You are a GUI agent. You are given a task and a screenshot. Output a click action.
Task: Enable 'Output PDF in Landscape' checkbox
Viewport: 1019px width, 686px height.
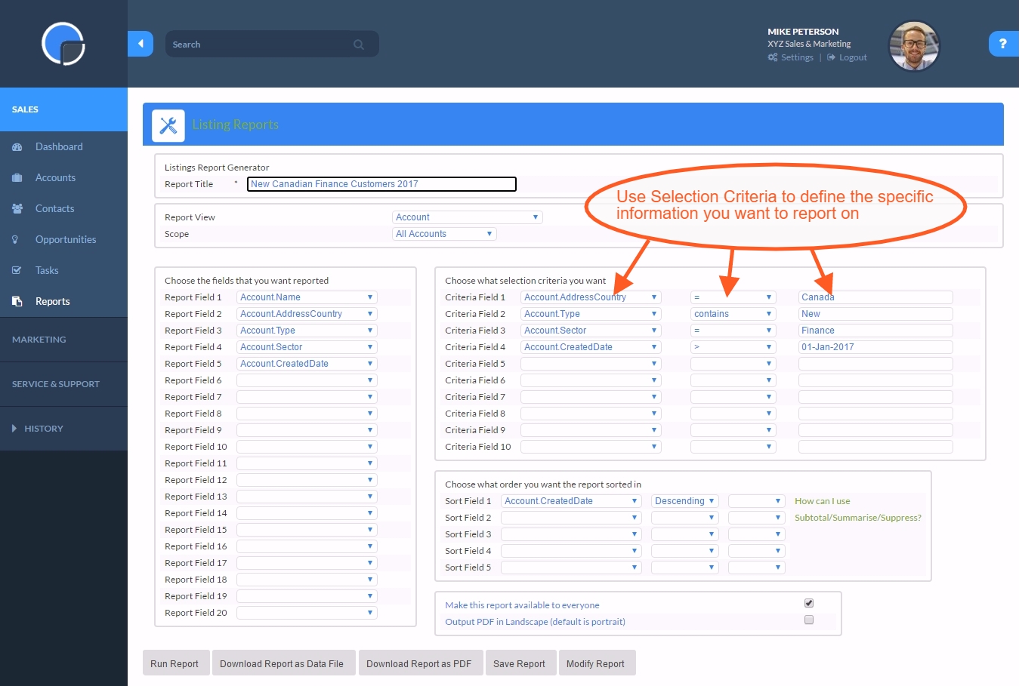pyautogui.click(x=809, y=620)
